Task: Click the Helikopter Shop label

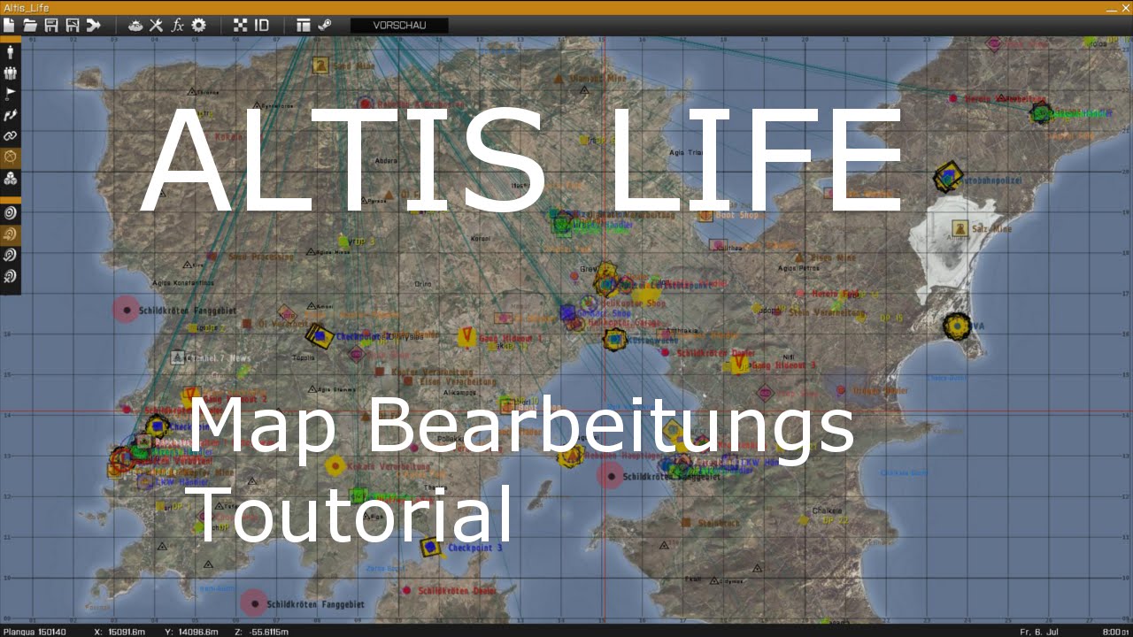Action: [633, 303]
